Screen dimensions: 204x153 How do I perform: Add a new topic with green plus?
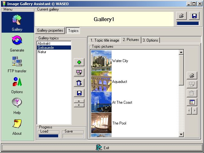[x=79, y=62]
